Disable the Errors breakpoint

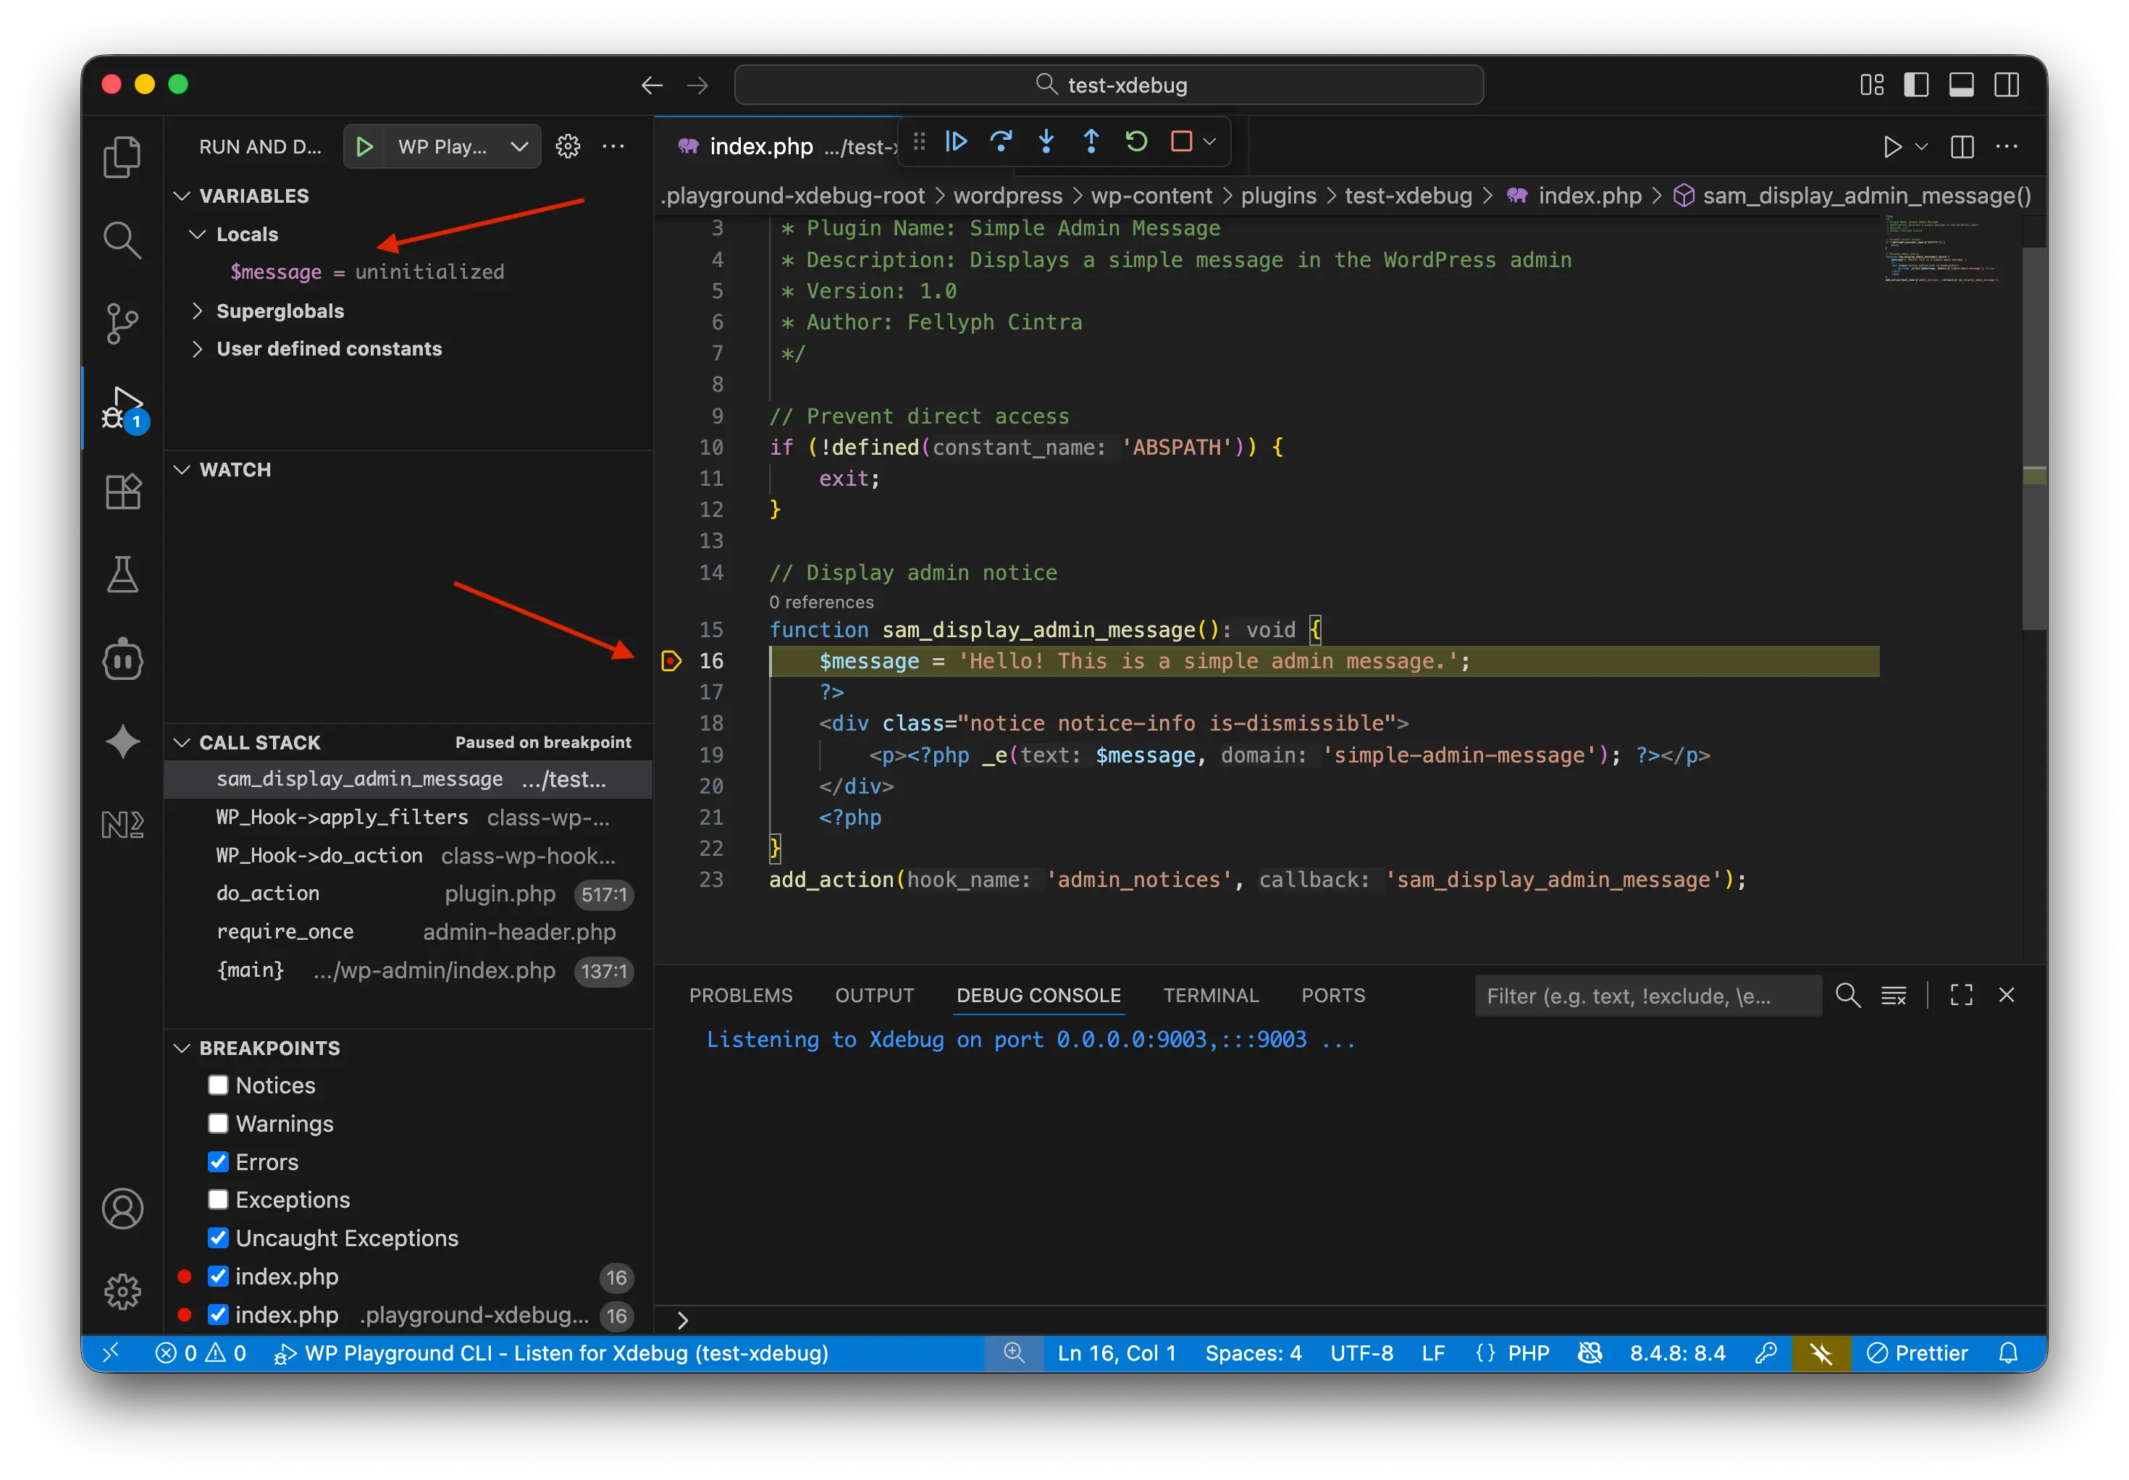[218, 1161]
